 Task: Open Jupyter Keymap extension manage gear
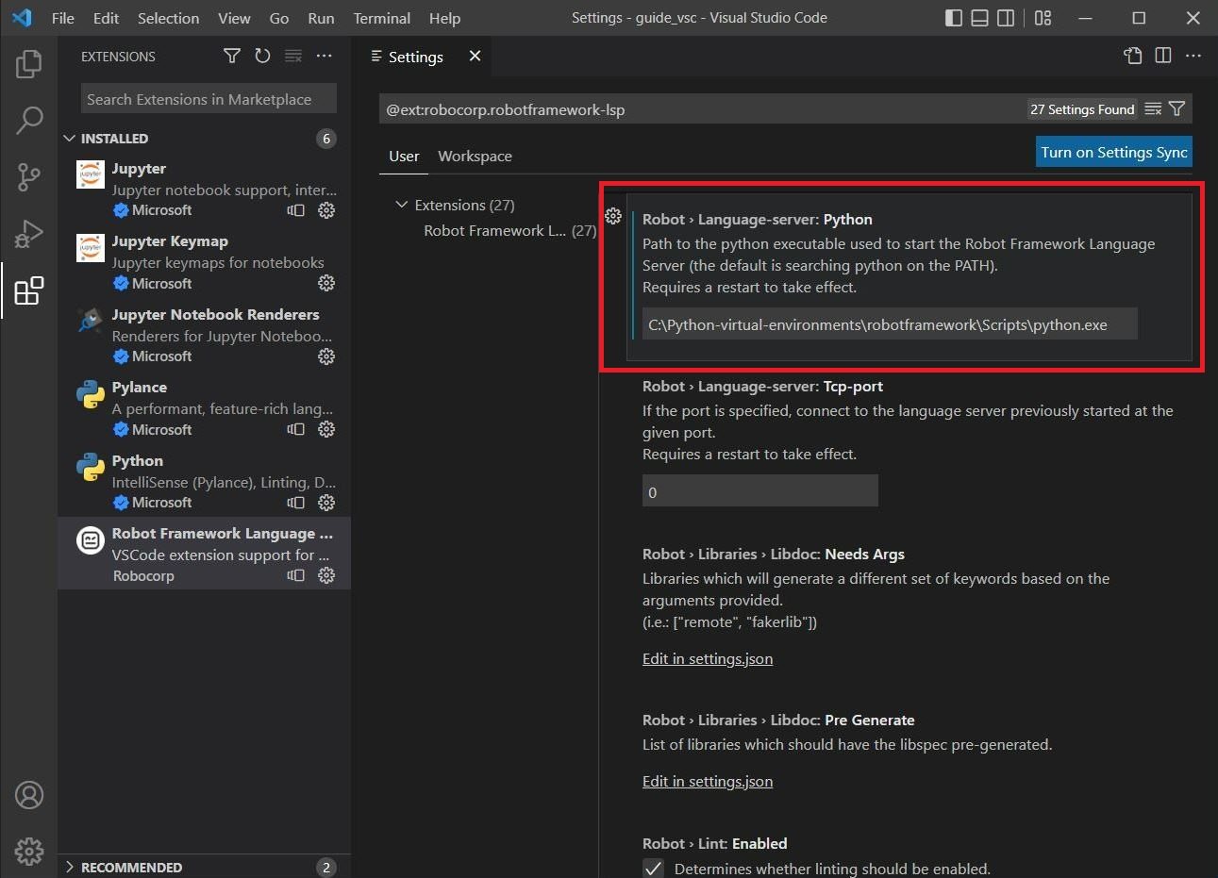click(326, 283)
